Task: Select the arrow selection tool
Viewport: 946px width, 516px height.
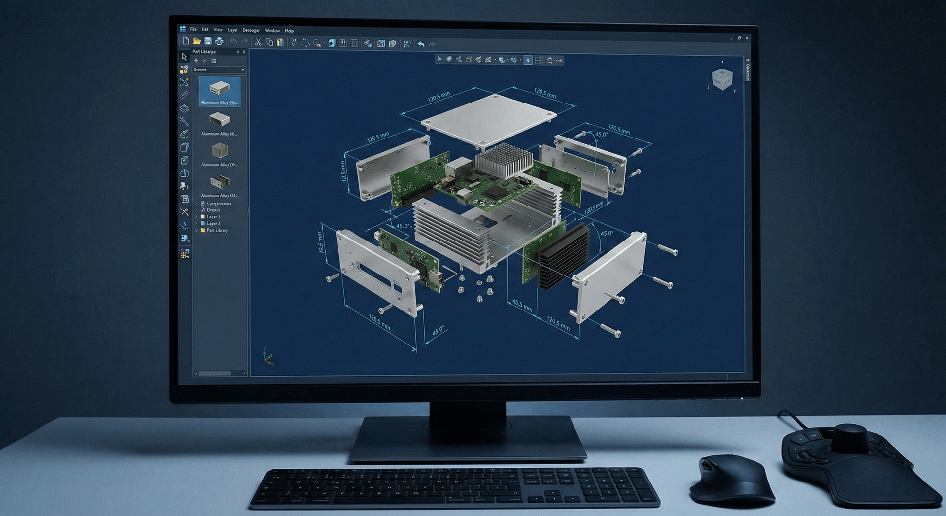Action: click(184, 57)
